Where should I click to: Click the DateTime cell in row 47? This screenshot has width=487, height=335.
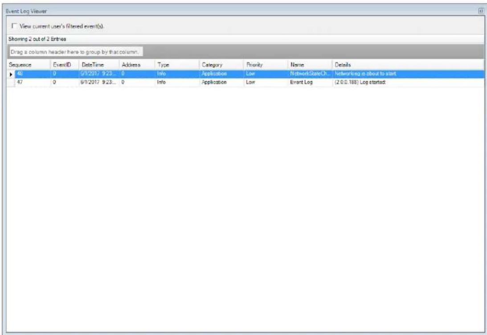(99, 83)
